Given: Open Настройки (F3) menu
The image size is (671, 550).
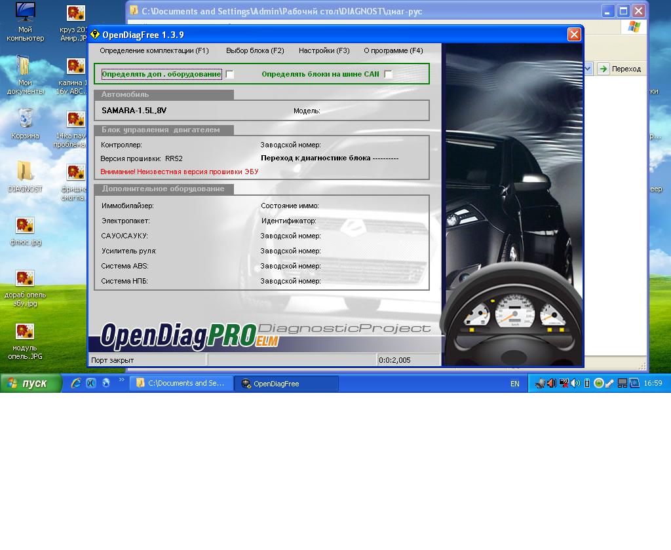Looking at the screenshot, I should tap(324, 50).
